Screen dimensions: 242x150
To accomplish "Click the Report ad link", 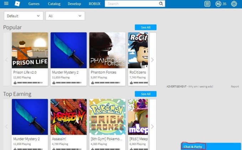I will pyautogui.click(x=235, y=86).
